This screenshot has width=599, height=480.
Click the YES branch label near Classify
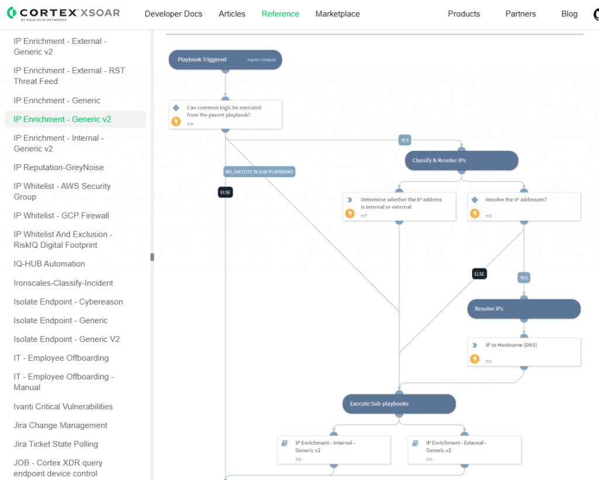(405, 140)
